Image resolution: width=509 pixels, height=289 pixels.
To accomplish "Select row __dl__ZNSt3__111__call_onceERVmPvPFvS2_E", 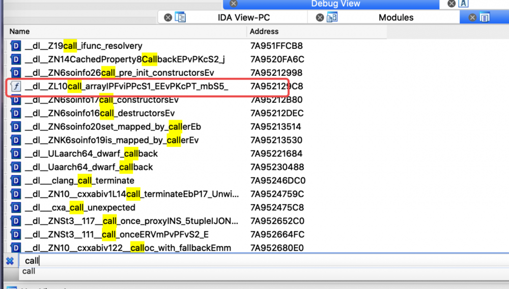I will 117,234.
